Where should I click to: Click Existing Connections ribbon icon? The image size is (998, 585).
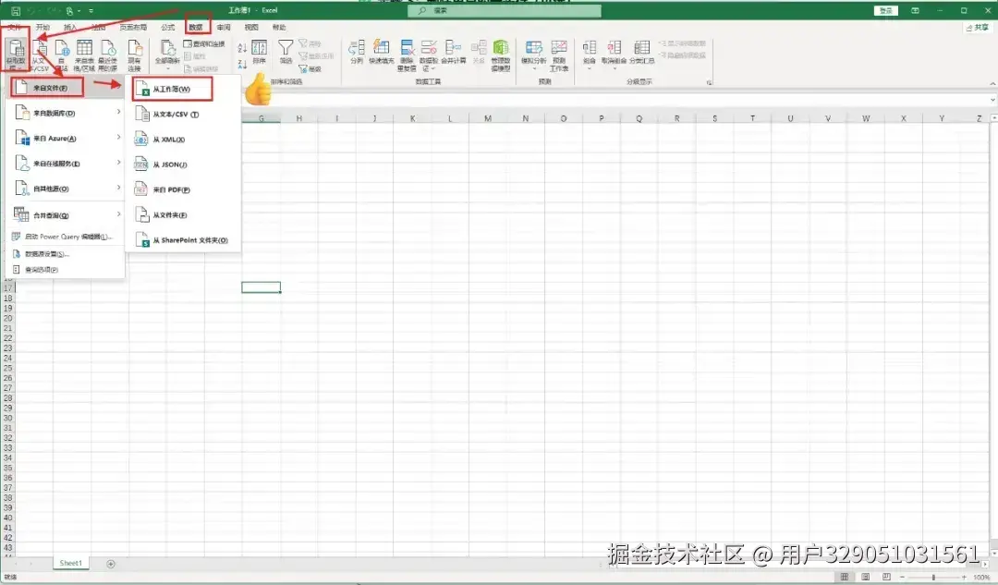point(134,55)
